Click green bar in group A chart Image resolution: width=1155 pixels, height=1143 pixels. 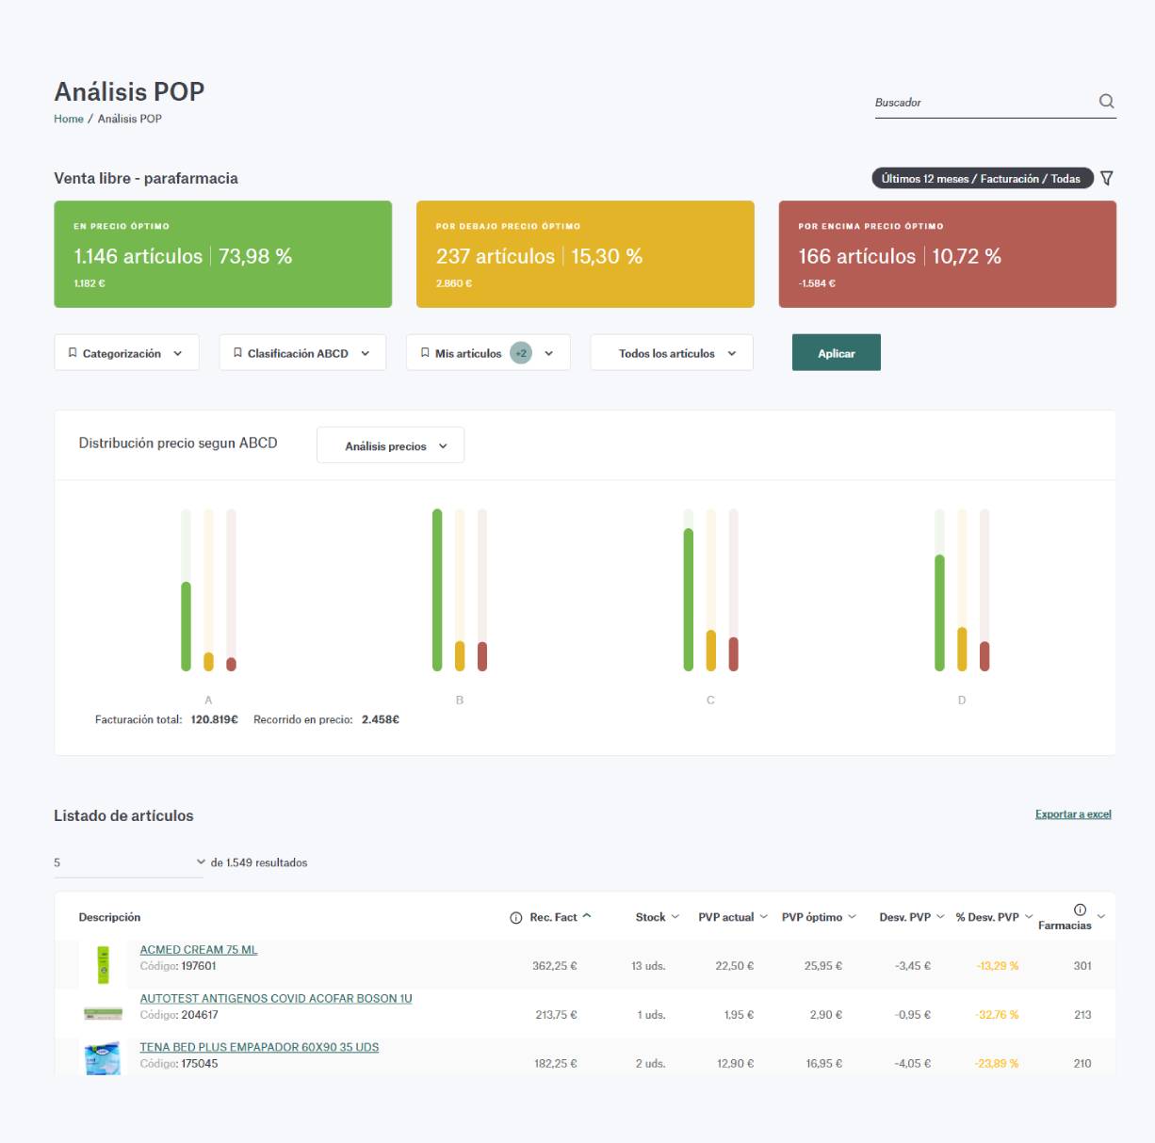point(186,626)
